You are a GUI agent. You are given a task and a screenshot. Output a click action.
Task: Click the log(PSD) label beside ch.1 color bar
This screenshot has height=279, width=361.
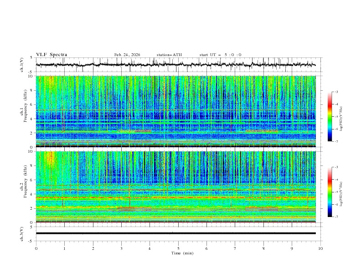(x=341, y=119)
